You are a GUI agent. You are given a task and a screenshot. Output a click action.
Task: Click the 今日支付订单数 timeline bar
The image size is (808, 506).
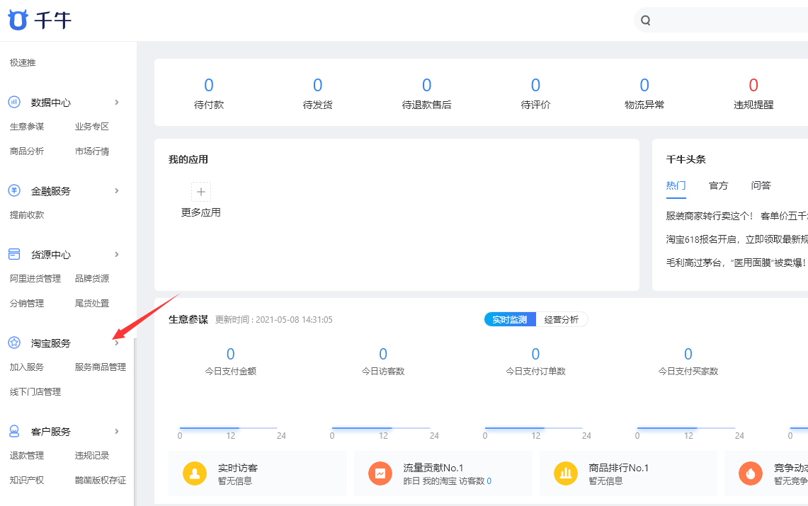click(x=533, y=427)
